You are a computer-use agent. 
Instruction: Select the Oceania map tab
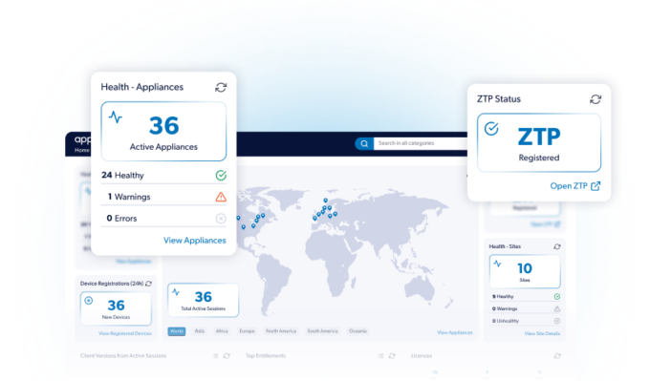point(357,331)
